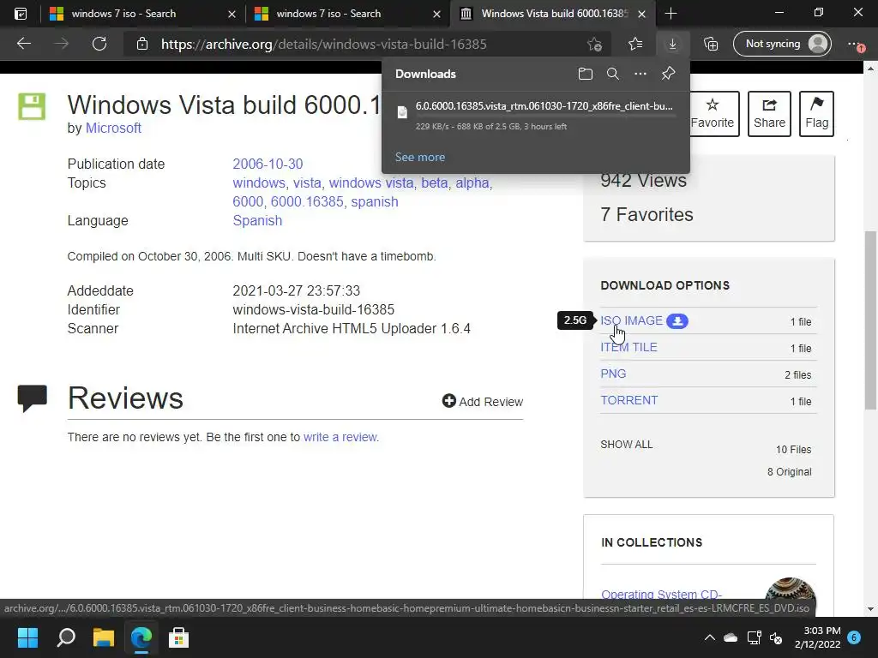
Task: Close the first windows 7 iso Search tab
Action: [x=232, y=14]
